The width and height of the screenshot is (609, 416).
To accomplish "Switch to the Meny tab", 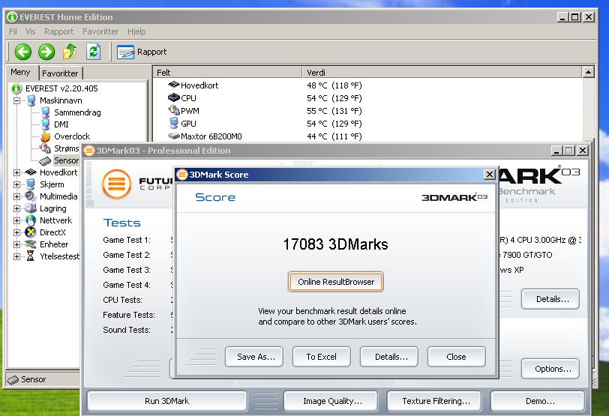I will coord(20,72).
